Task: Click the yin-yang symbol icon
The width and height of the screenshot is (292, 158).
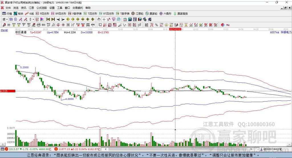Action: (x=223, y=25)
